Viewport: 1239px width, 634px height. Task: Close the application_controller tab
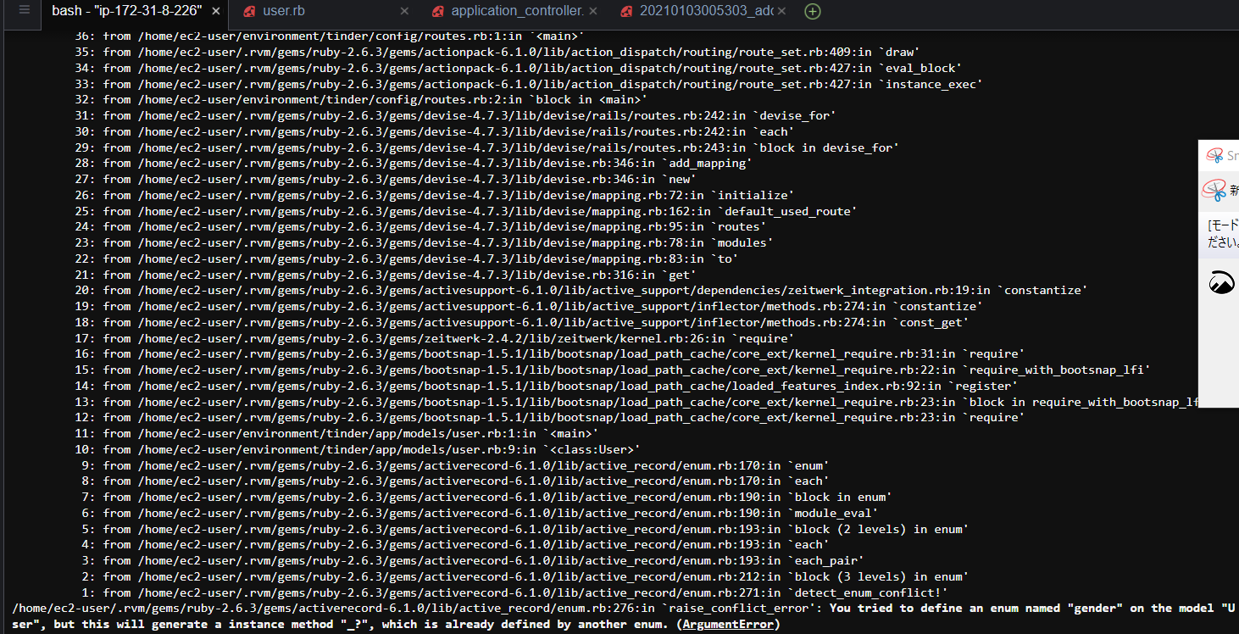[x=592, y=11]
